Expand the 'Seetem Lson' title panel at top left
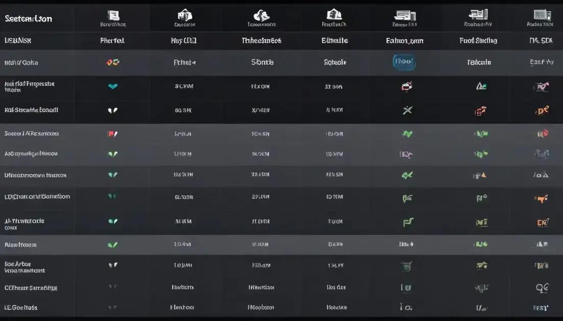 pos(29,19)
